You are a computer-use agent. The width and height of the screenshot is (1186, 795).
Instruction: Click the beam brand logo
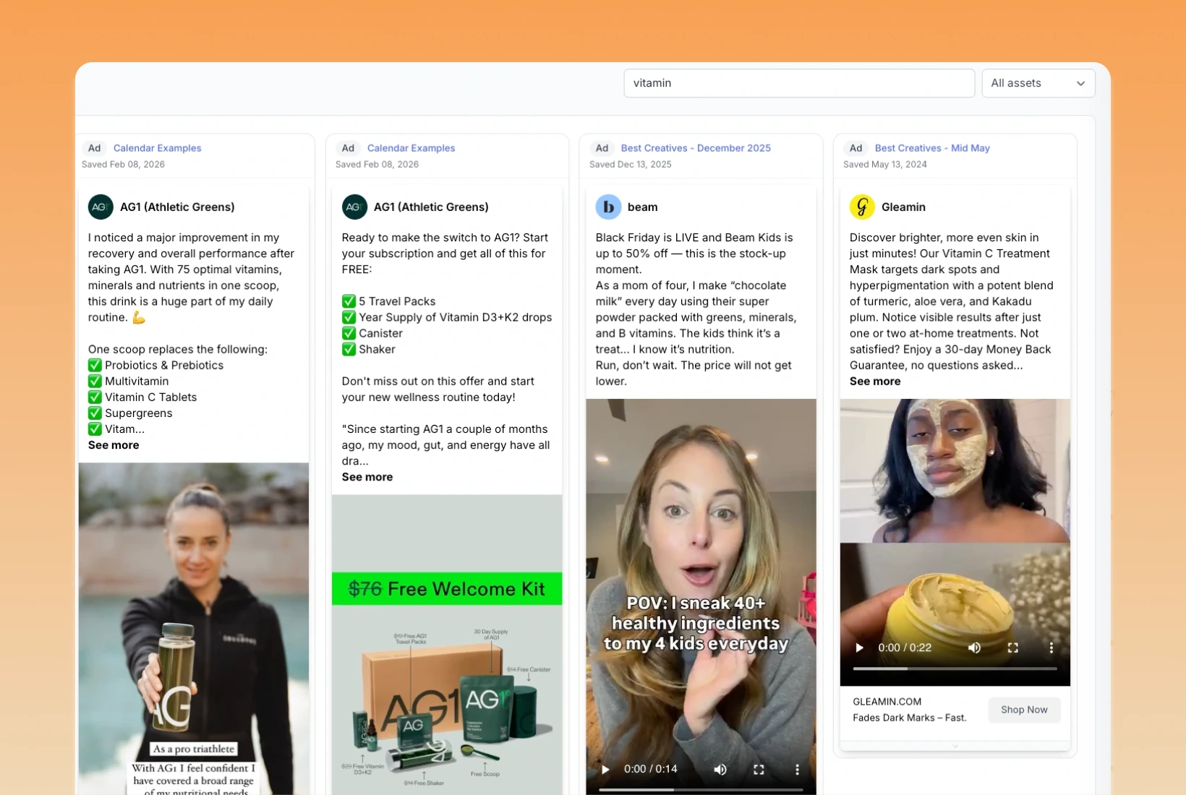coord(608,207)
